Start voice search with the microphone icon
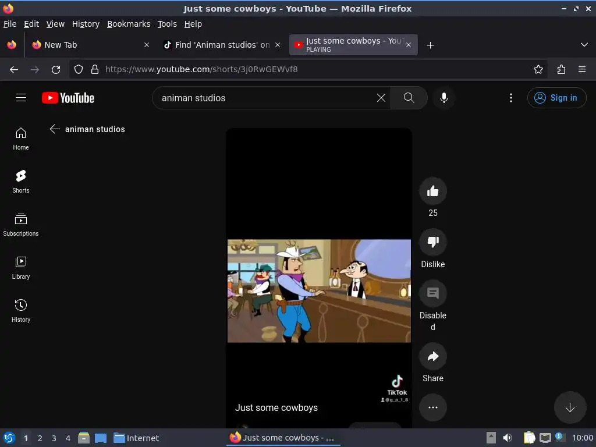This screenshot has width=596, height=447. click(x=444, y=98)
